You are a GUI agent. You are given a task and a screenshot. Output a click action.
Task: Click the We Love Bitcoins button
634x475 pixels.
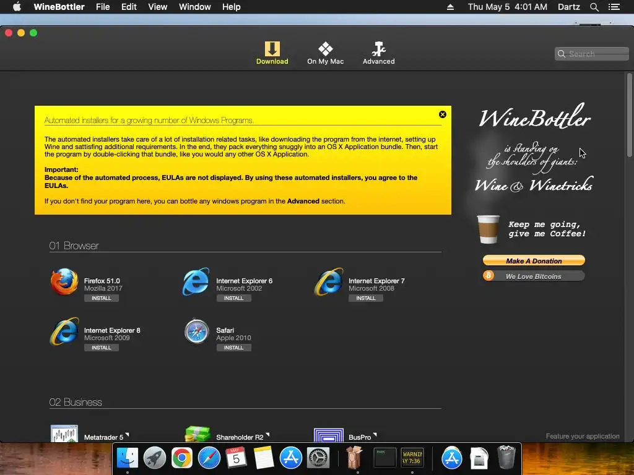click(534, 276)
